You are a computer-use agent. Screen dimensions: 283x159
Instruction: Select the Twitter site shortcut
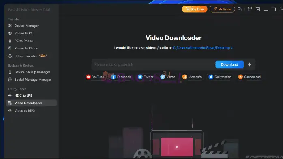[x=146, y=77]
